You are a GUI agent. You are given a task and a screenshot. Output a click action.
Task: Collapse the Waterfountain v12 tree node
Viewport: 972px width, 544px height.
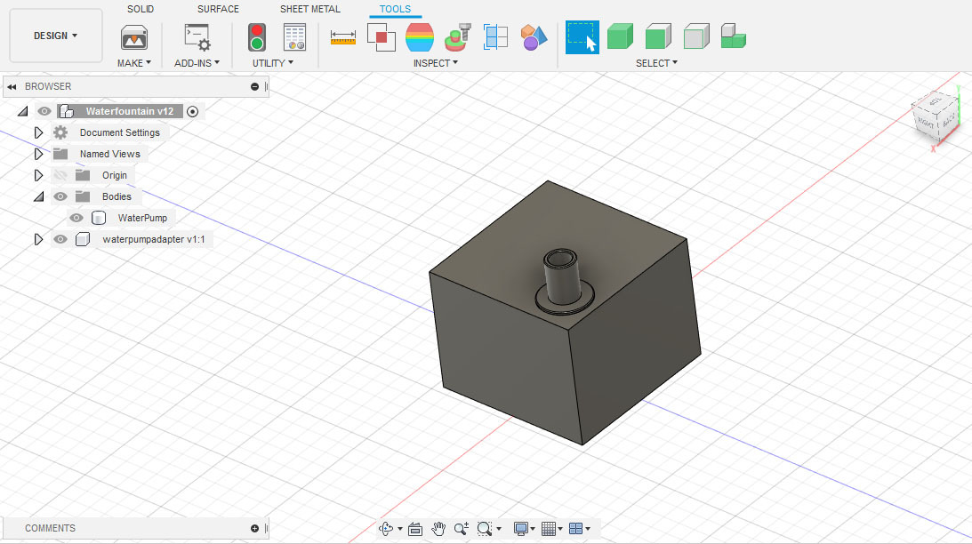pyautogui.click(x=23, y=111)
